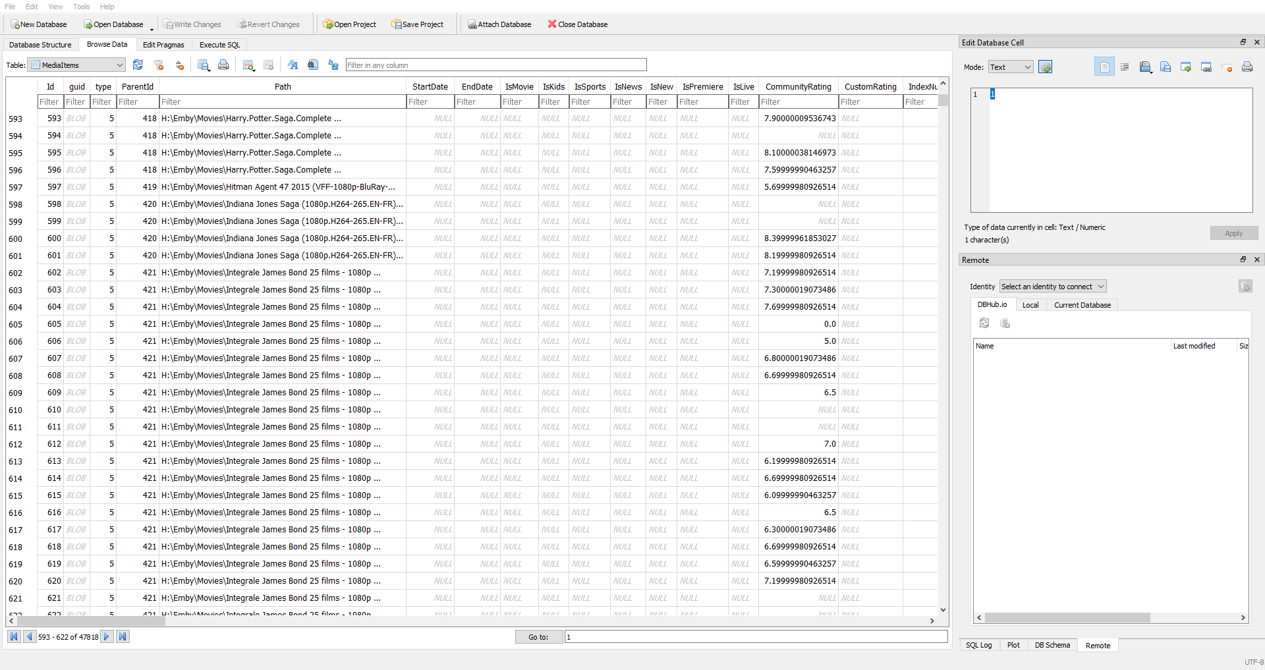Image resolution: width=1265 pixels, height=670 pixels.
Task: Click the clear sorting icon
Action: (179, 65)
